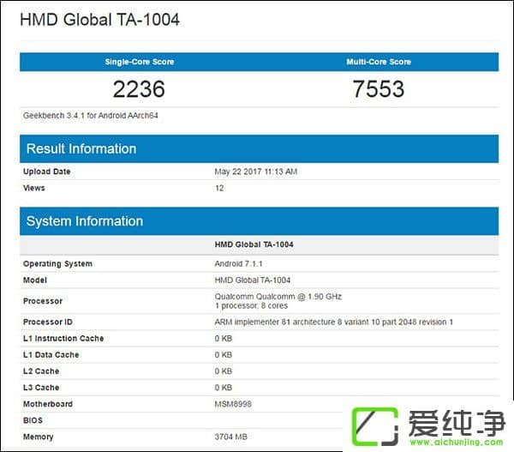Image resolution: width=514 pixels, height=452 pixels.
Task: Click the Processor row label
Action: coord(43,301)
